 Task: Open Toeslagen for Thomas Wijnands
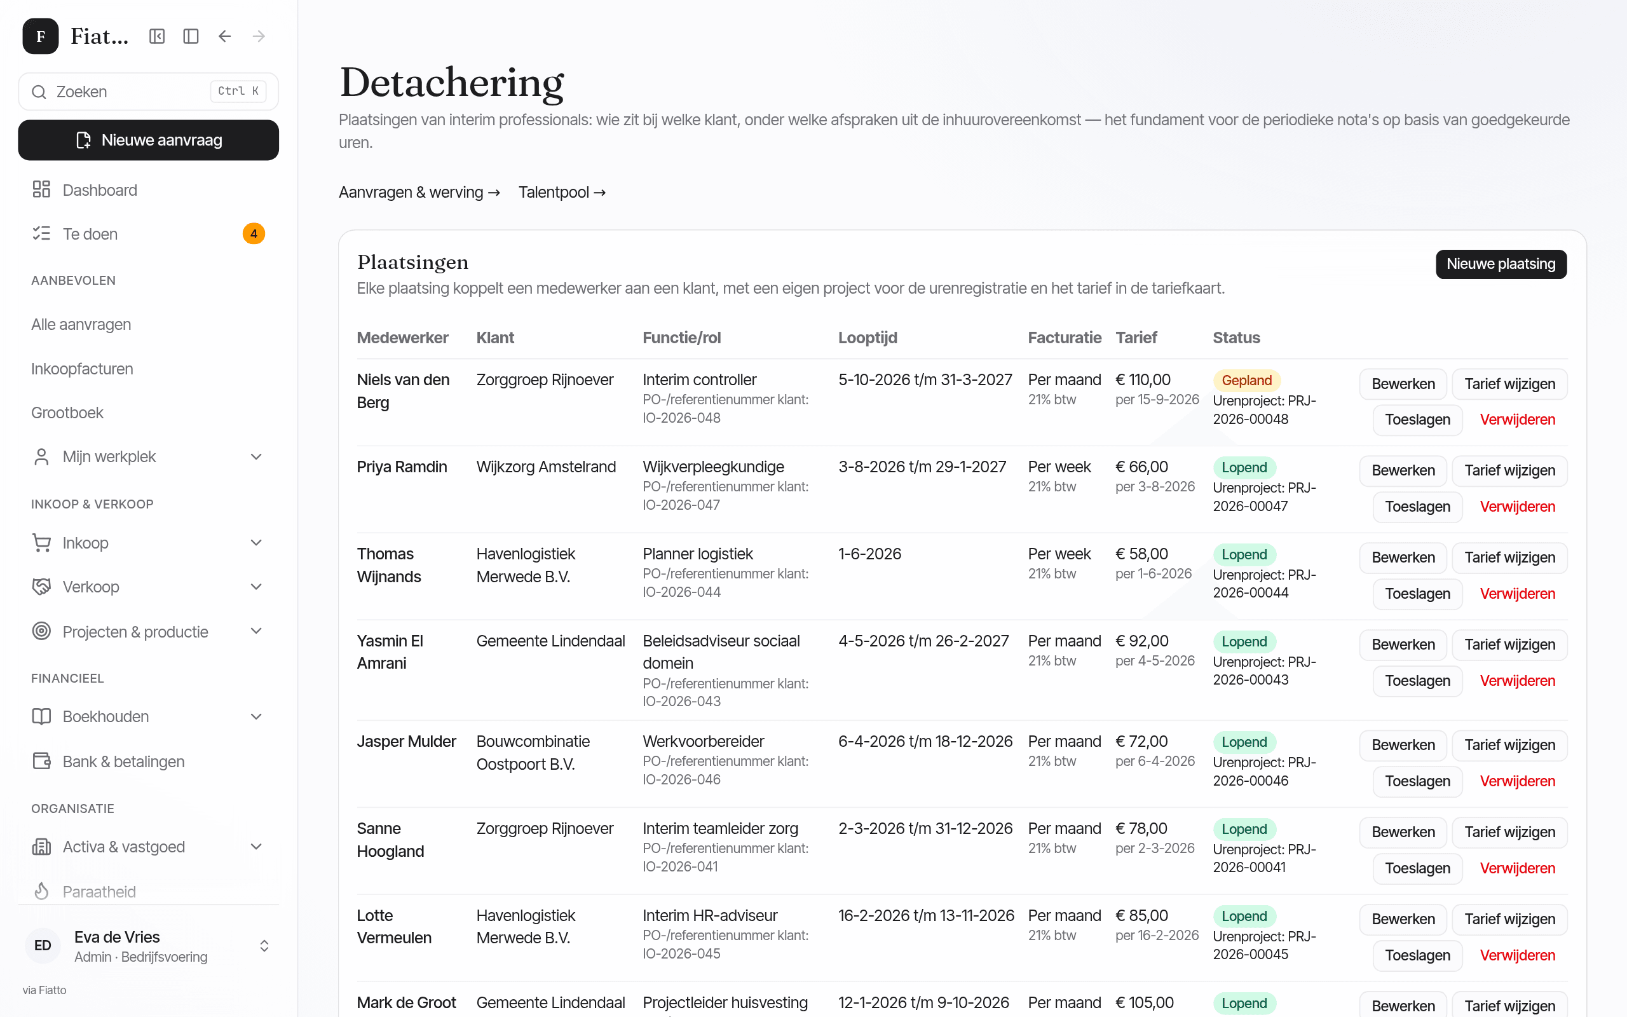(1417, 594)
